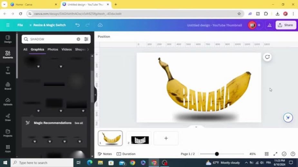Open the analytics insights chart icon
Screen dimensions: 298x167
coord(269,25)
